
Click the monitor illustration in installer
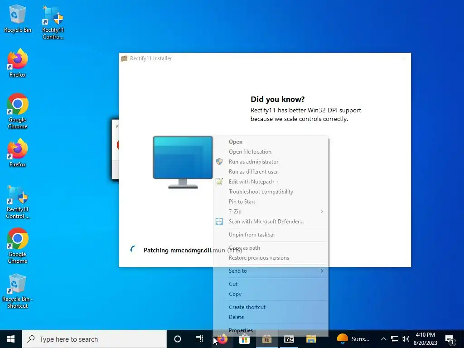(x=183, y=162)
